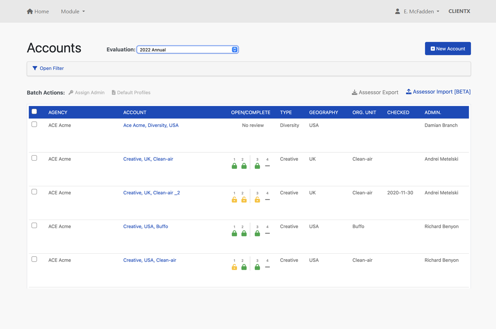Click Buffo in the Org. Unit column
The width and height of the screenshot is (496, 329).
coord(358,226)
